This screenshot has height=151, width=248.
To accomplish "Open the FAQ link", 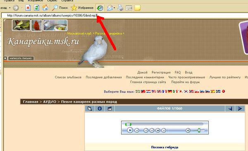I will [178, 72].
